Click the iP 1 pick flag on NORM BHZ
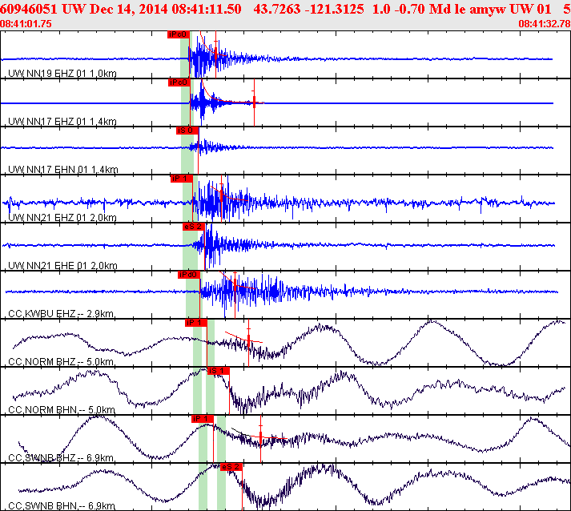The image size is (571, 511). (x=196, y=323)
